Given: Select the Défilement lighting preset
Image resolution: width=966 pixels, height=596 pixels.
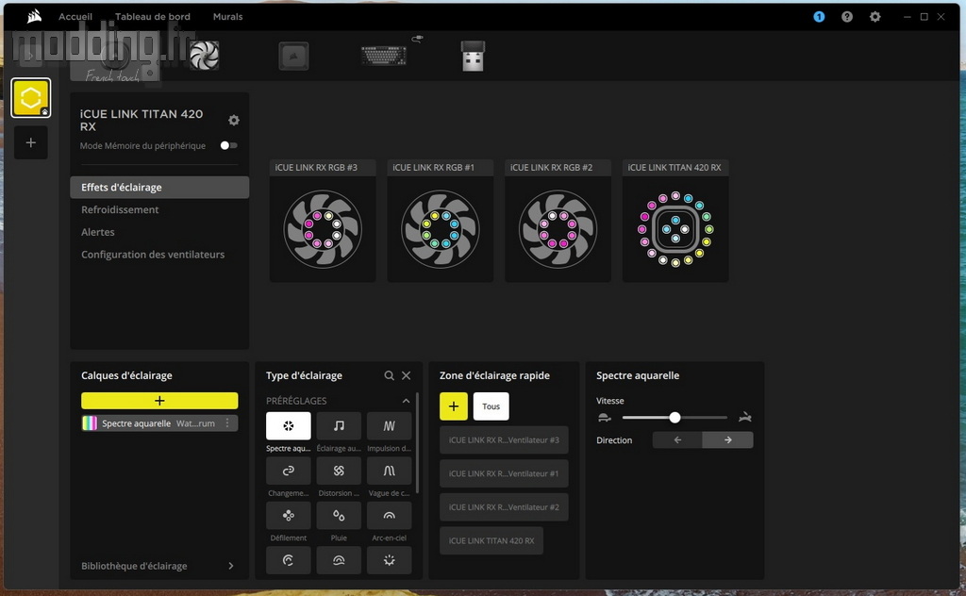Looking at the screenshot, I should click(x=289, y=515).
